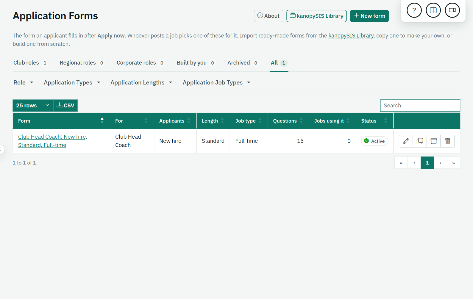473x299 pixels.
Task: Open the Application Lengths filter dropdown
Action: pos(141,82)
